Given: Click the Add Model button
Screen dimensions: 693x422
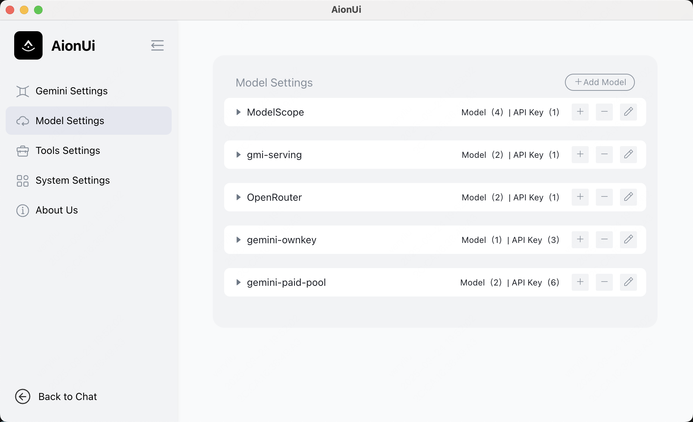Looking at the screenshot, I should pos(600,82).
